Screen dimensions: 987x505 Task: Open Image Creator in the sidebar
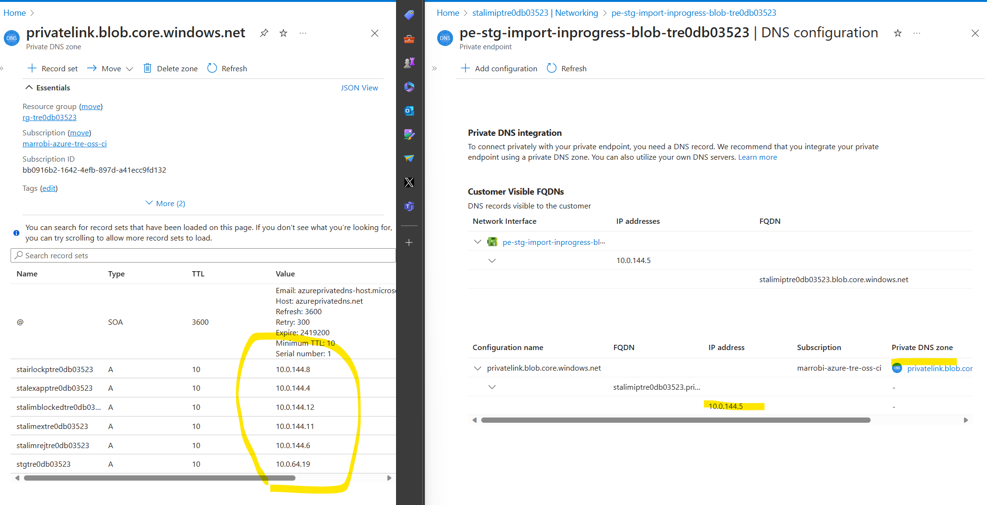(x=409, y=134)
